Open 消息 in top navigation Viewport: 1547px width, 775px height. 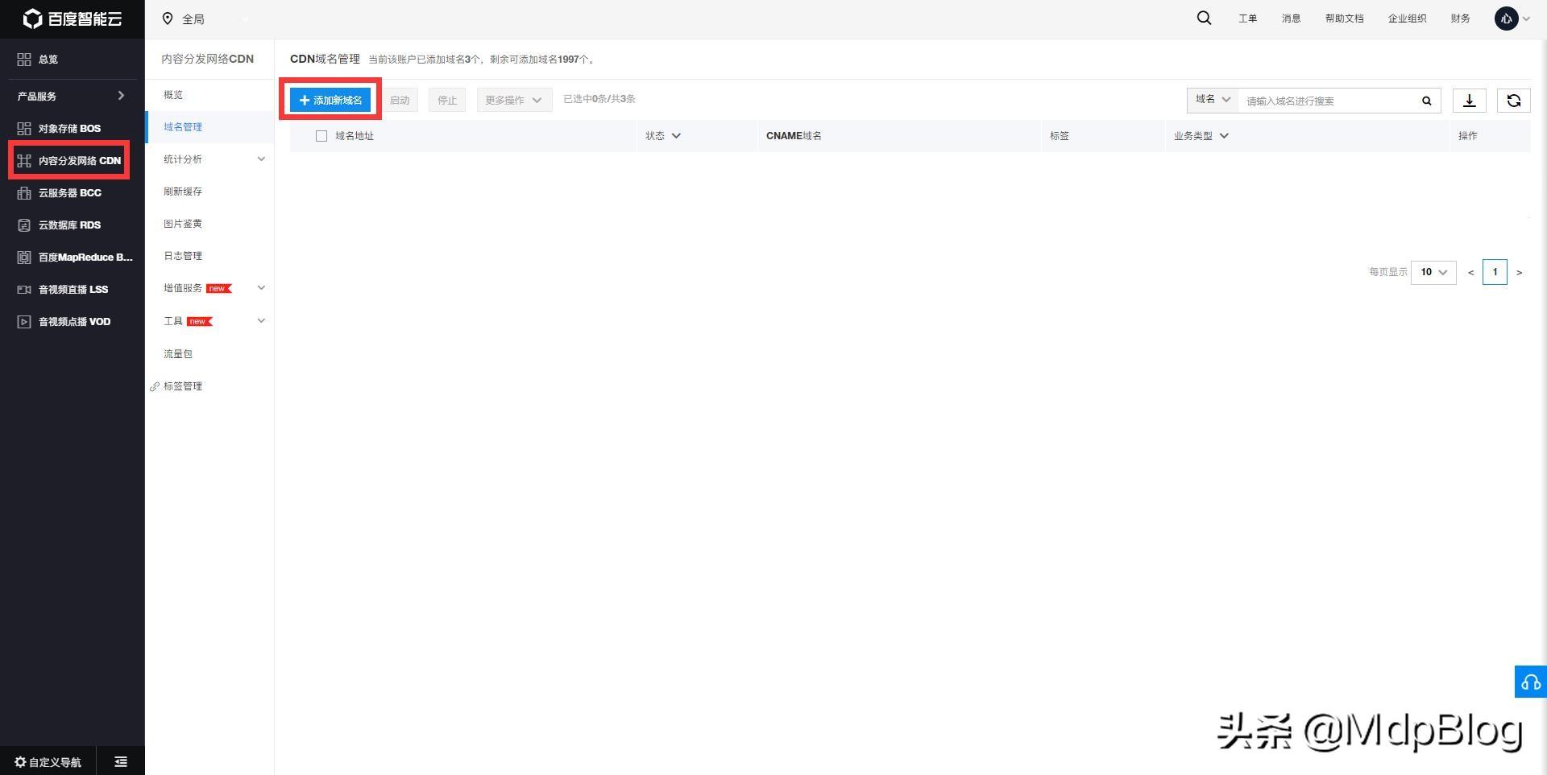coord(1291,19)
